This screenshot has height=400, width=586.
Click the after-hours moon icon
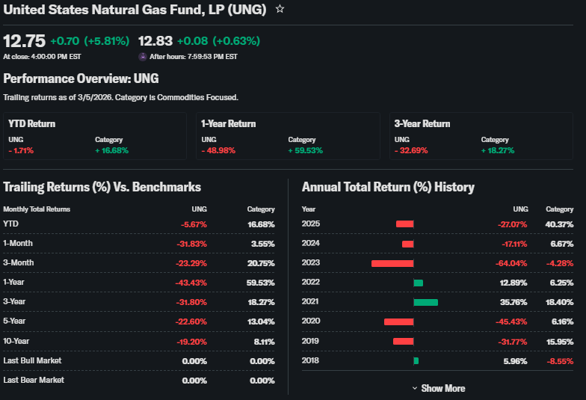(143, 56)
